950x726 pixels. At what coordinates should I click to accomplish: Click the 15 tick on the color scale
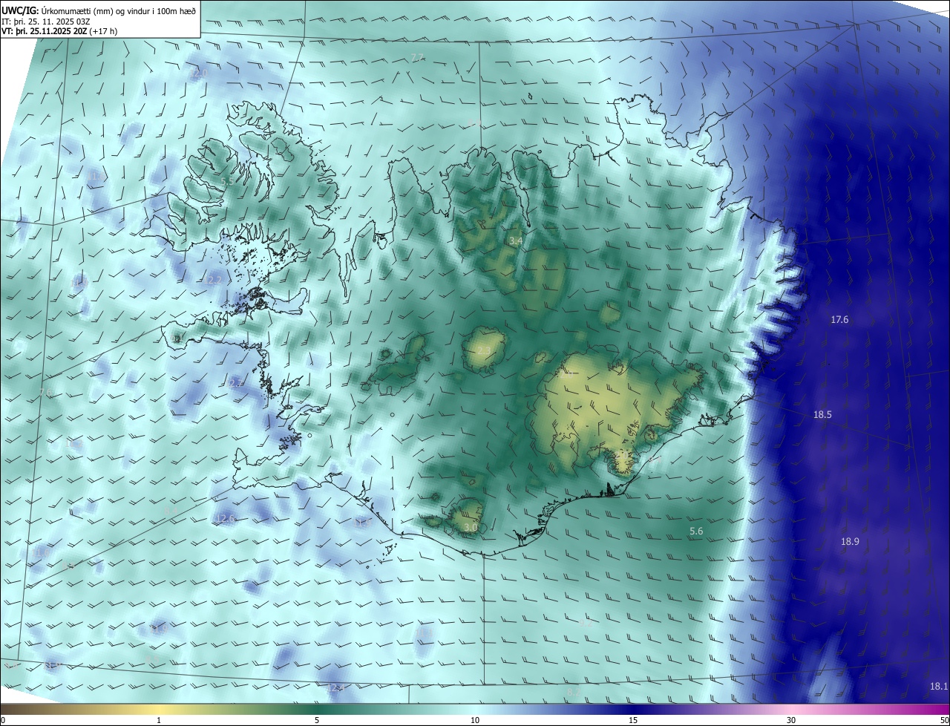click(x=633, y=720)
